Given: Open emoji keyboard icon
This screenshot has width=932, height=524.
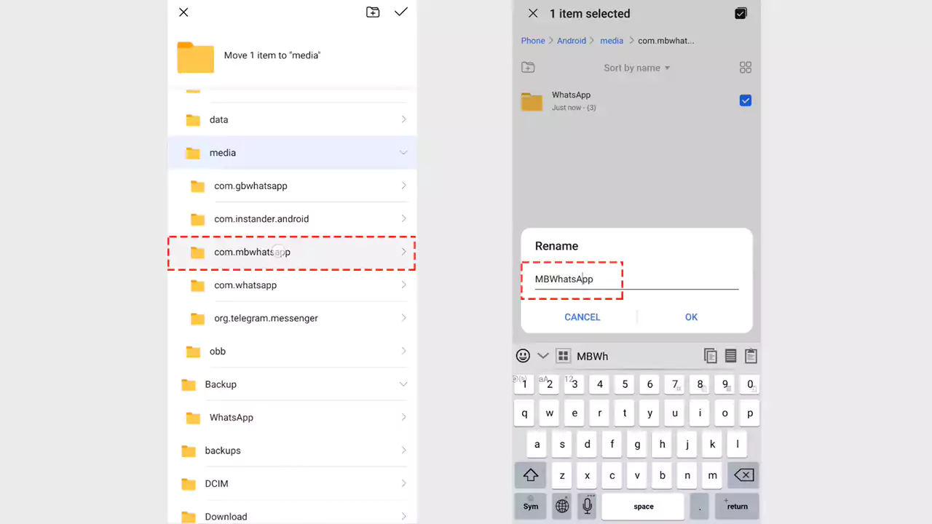Looking at the screenshot, I should tap(523, 356).
